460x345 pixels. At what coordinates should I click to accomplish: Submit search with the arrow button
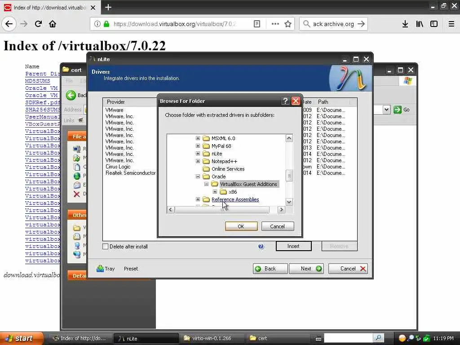pyautogui.click(x=361, y=24)
